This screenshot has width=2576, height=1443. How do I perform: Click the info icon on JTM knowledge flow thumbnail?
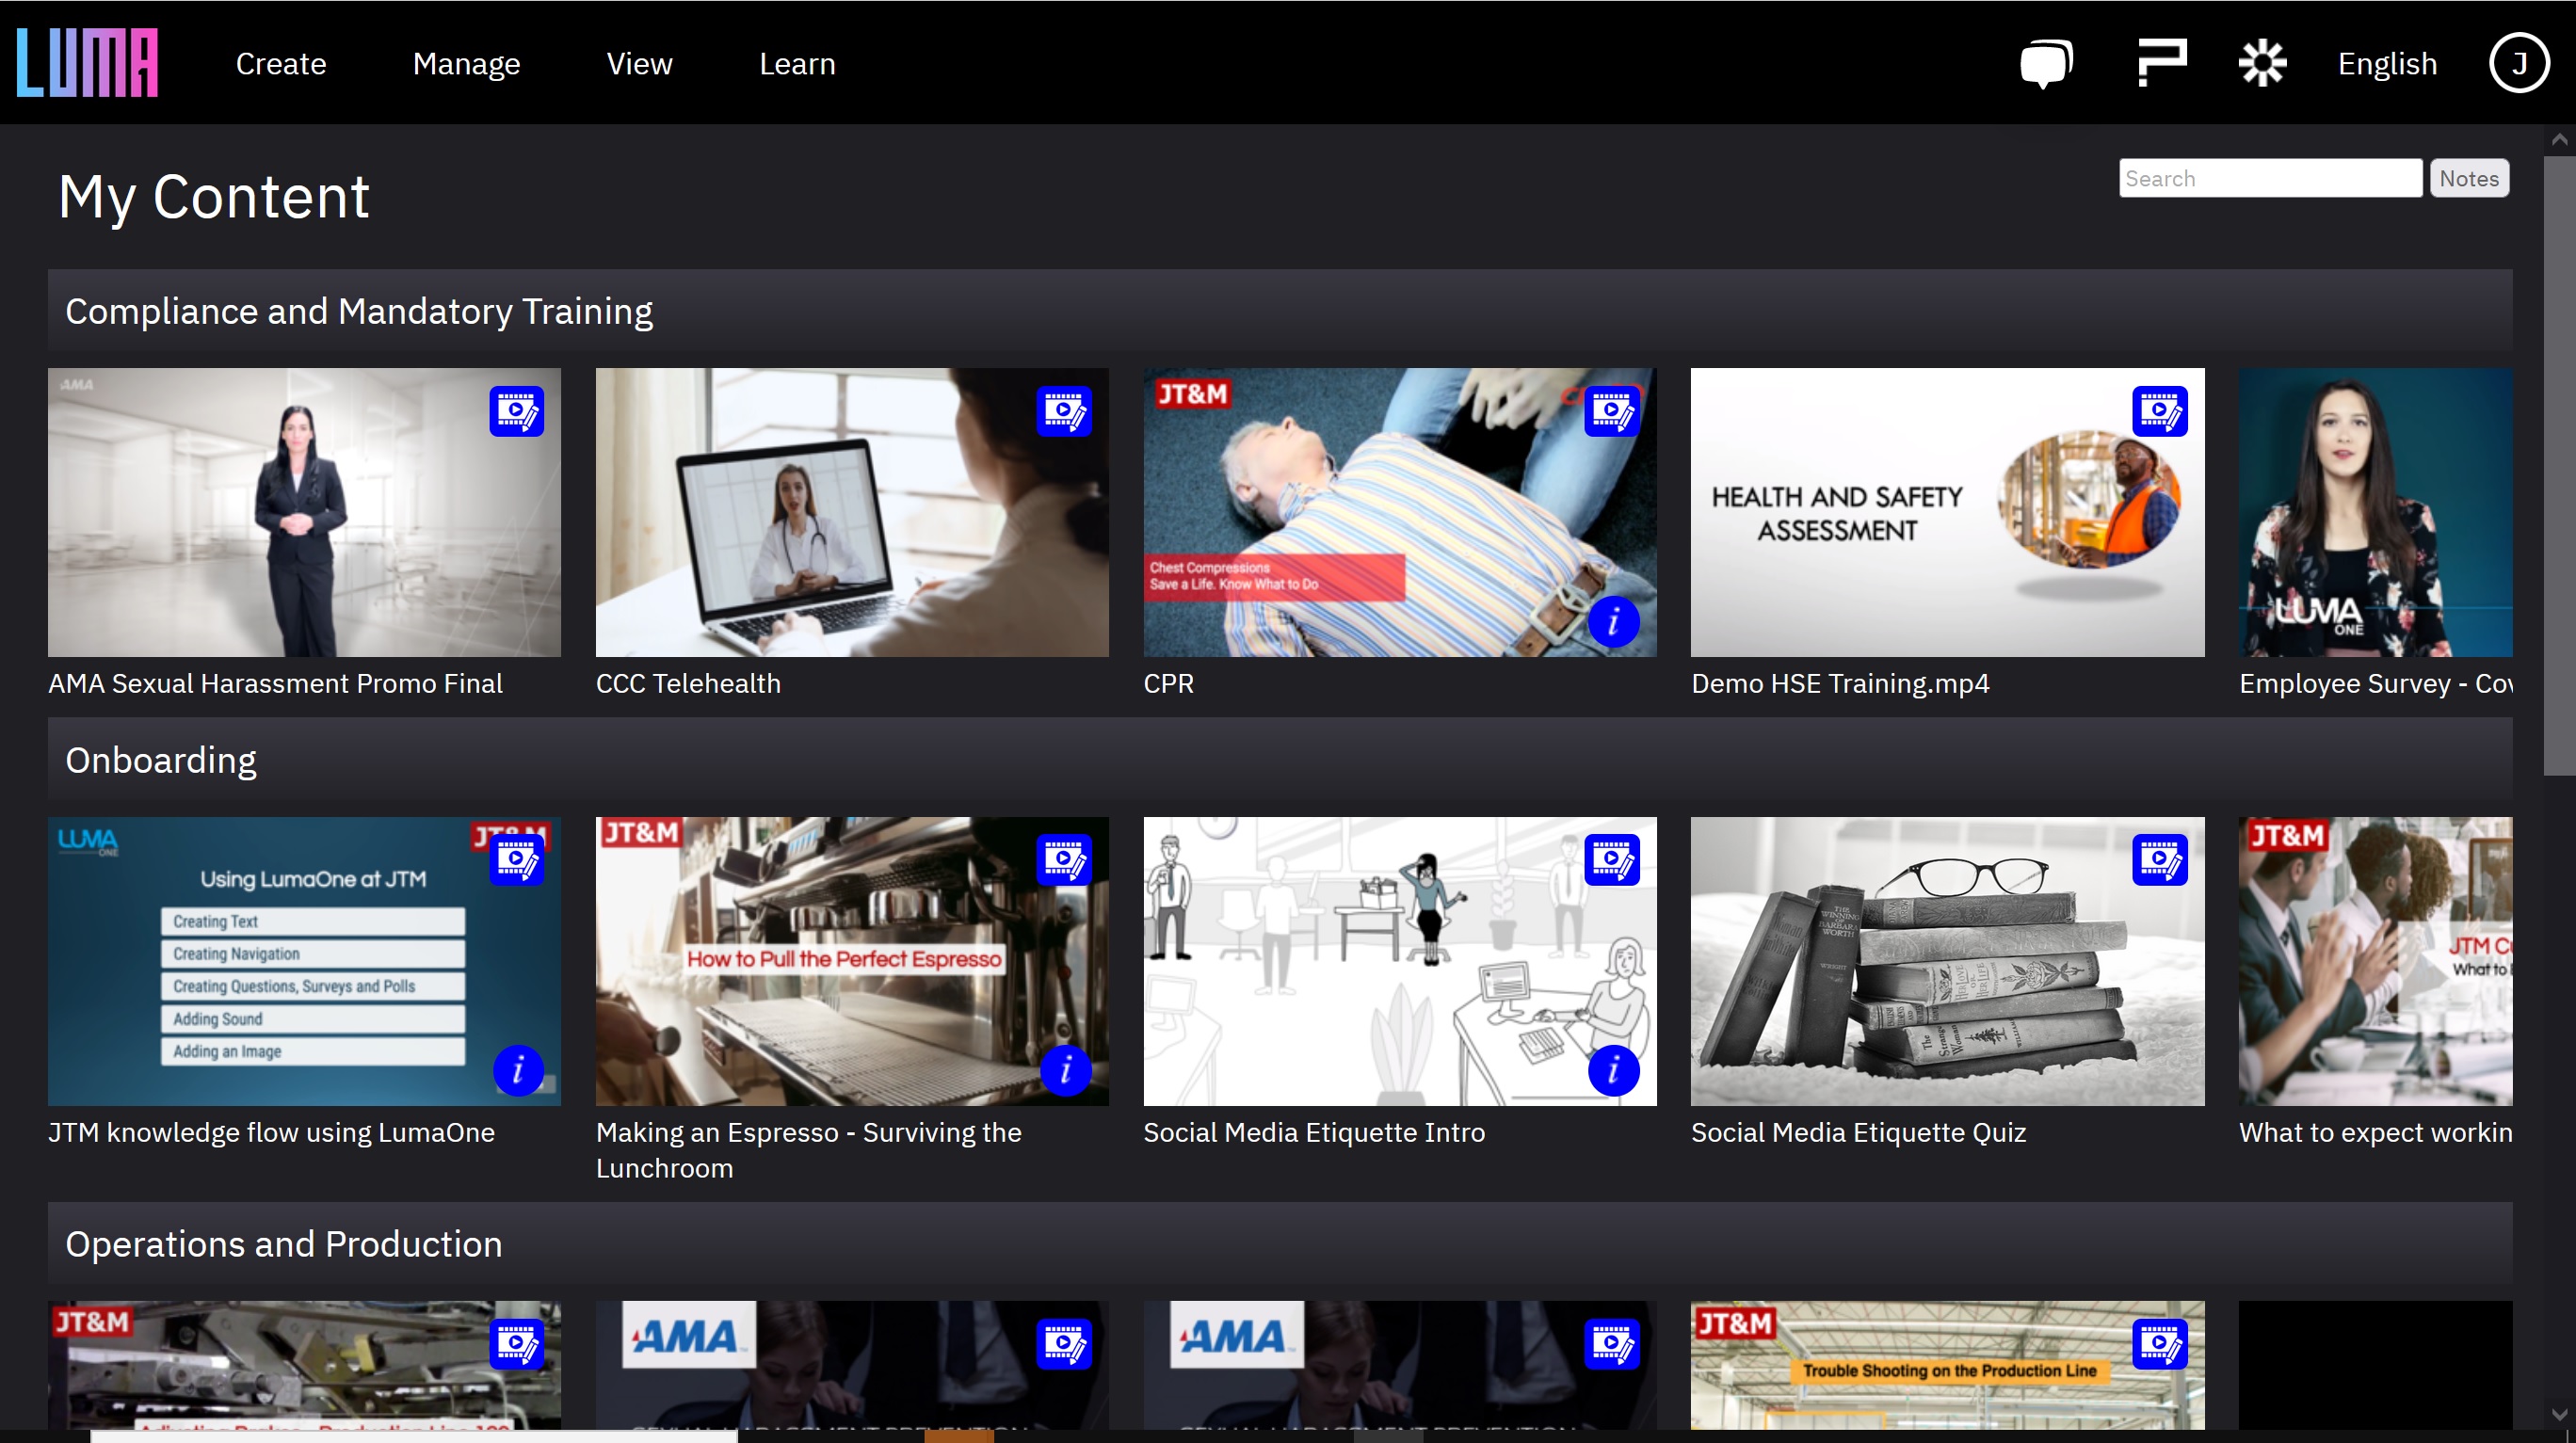click(517, 1071)
